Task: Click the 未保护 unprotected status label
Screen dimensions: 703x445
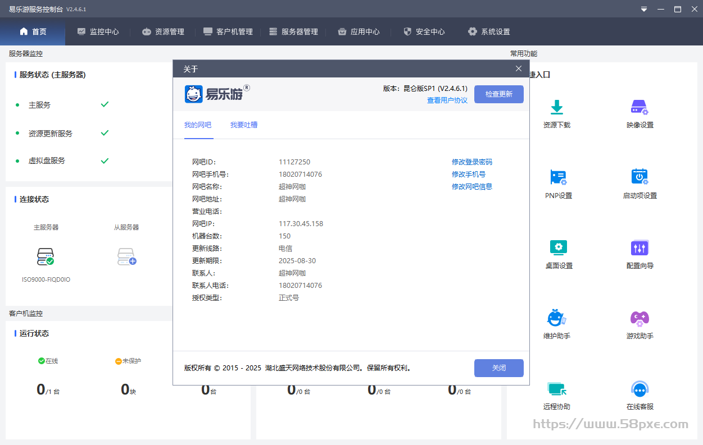Action: pos(128,361)
